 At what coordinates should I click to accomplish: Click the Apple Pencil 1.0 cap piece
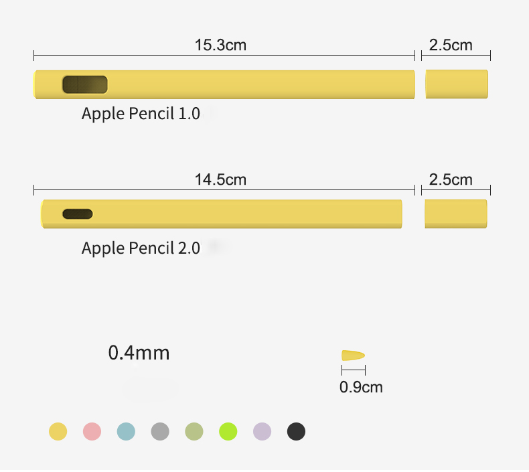[x=457, y=84]
